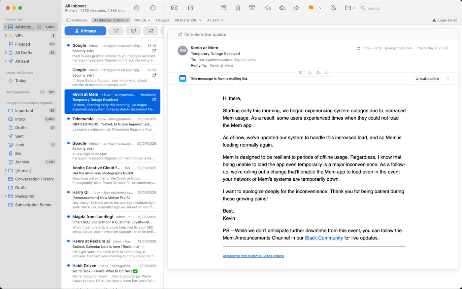Open the circled ellipsis more options menu
The image size is (462, 289).
coord(153,8)
